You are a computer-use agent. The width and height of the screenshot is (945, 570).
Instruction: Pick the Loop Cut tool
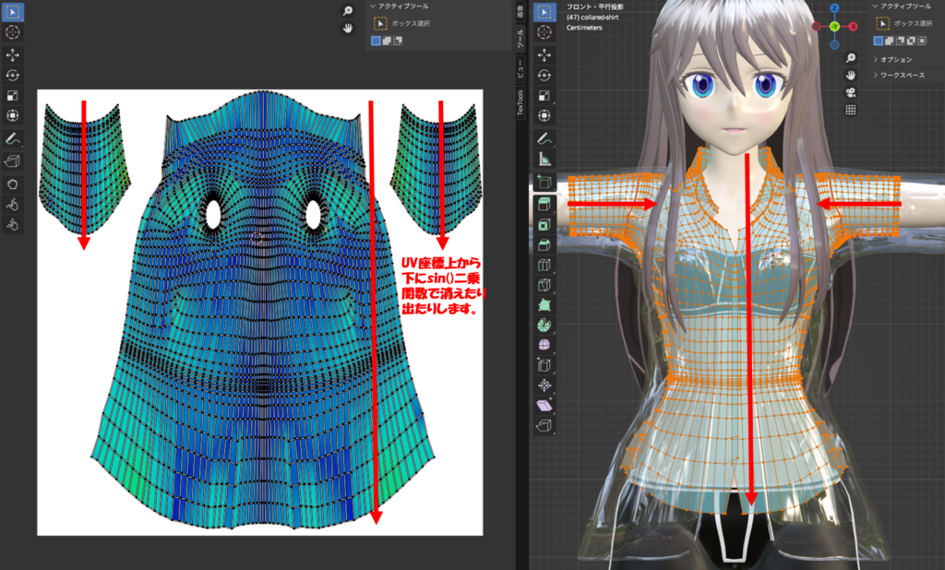pos(544,265)
